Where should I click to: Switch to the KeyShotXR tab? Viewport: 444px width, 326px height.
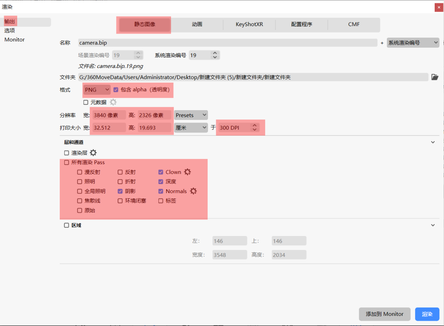click(x=249, y=24)
